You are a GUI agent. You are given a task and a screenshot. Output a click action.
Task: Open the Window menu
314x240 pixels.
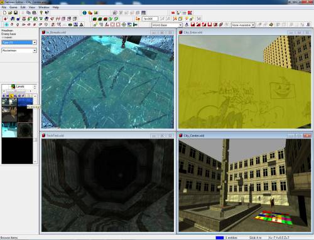click(x=44, y=8)
